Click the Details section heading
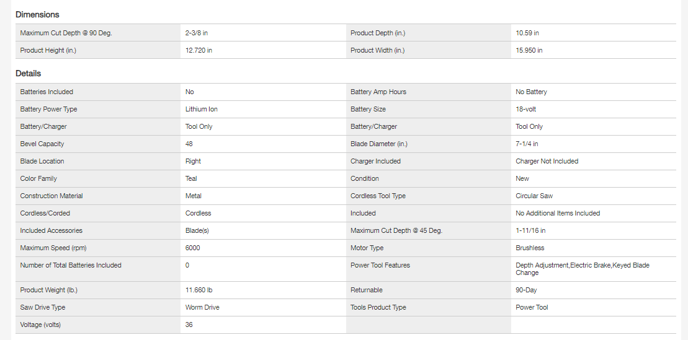 pos(29,73)
